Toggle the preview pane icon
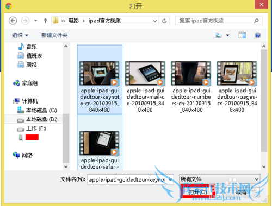 242,35
